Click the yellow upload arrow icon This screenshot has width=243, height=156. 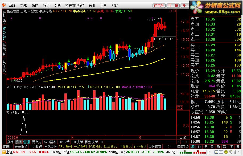226,152
